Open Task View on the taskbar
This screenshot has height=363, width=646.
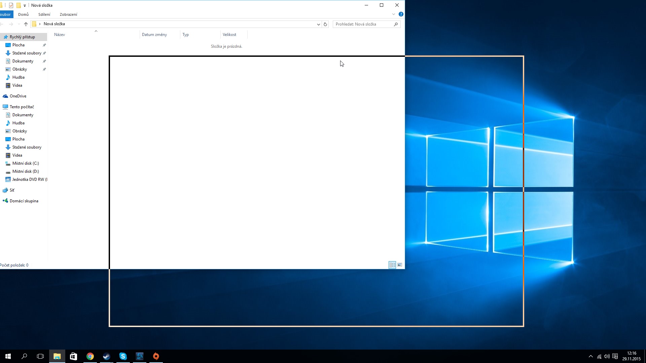point(40,356)
